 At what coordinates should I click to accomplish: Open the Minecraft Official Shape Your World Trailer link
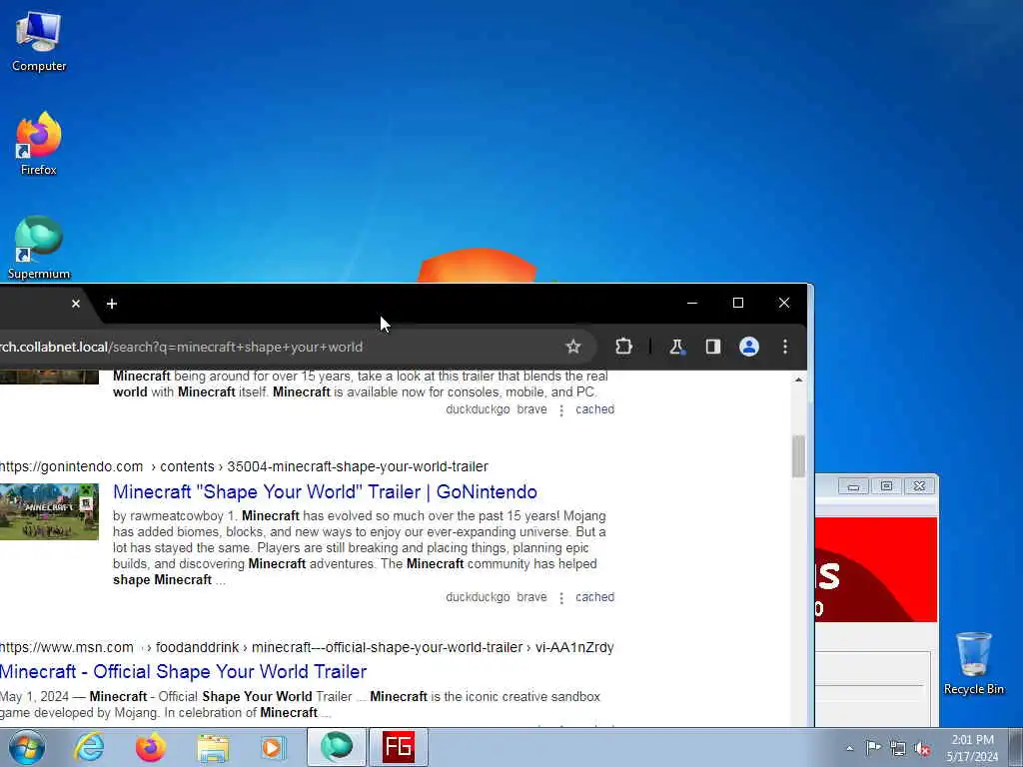184,672
